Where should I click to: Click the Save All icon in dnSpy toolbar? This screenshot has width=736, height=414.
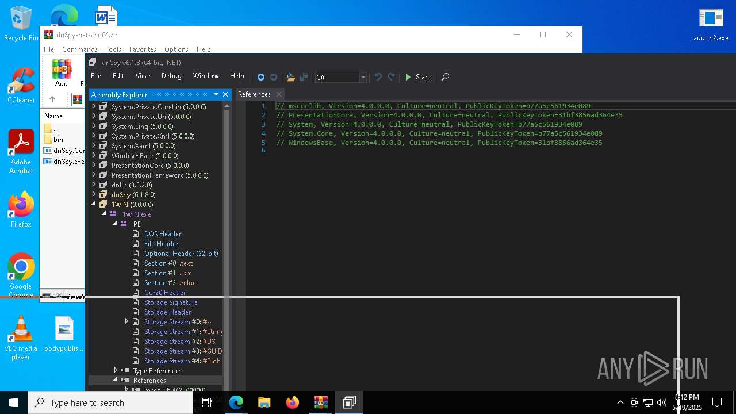(x=304, y=77)
